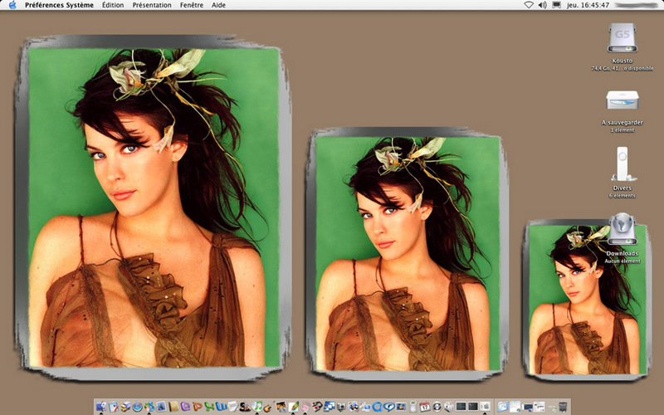Viewport: 664px width, 415px height.
Task: Launch QuickTime Player from the dock
Action: click(378, 407)
